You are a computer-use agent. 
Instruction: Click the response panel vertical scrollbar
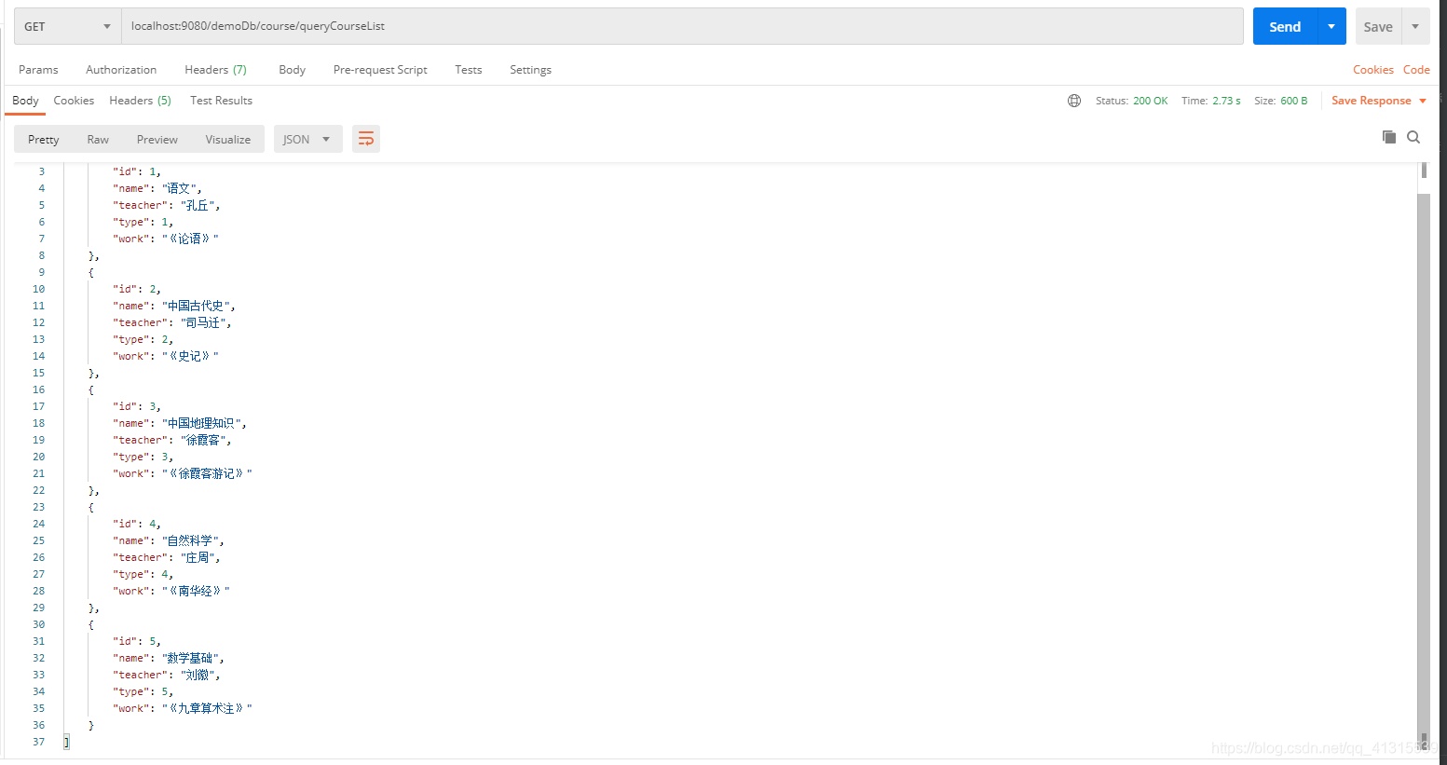click(1427, 373)
